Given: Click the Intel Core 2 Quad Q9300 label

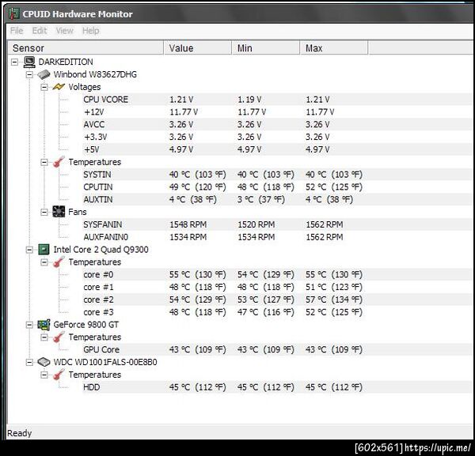Looking at the screenshot, I should tap(101, 250).
